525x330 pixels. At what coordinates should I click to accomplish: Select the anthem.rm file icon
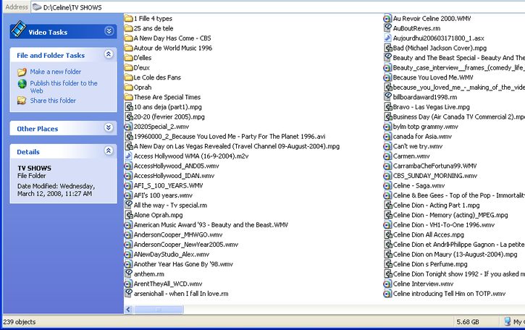coord(128,274)
